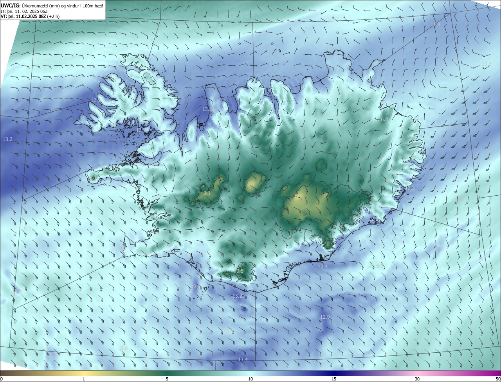
Task: Click the 13.4 value label above the color scale
Action: point(243,359)
